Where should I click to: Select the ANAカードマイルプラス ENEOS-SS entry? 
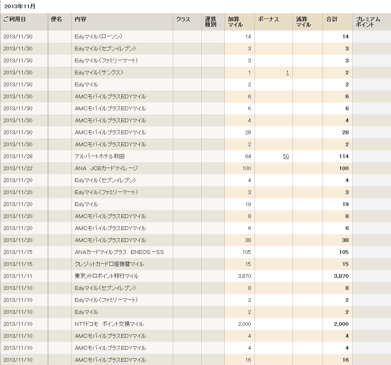(x=120, y=252)
